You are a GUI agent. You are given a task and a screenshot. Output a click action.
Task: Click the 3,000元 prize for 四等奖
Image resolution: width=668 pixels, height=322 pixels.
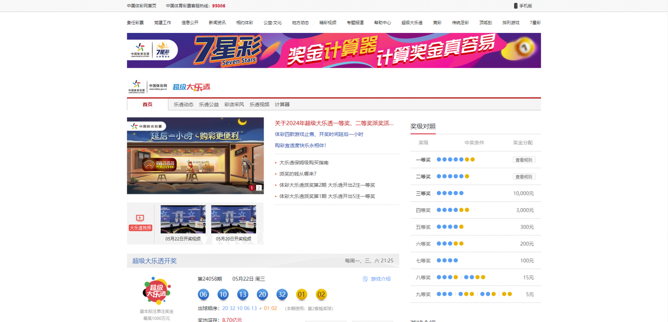coord(525,210)
